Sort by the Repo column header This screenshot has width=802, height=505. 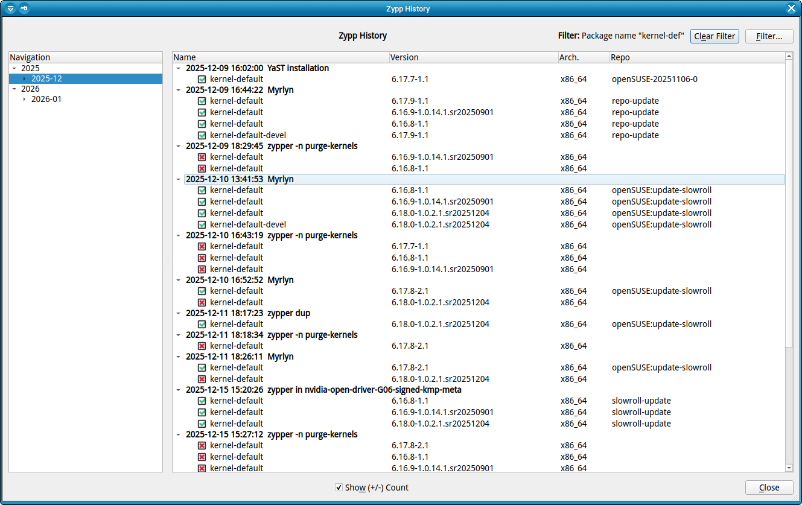[x=697, y=57]
